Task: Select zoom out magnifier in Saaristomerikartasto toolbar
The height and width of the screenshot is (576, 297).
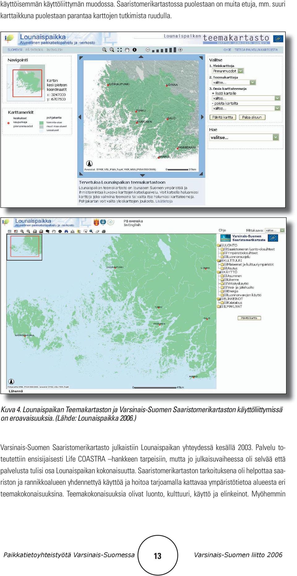Action: point(28,231)
